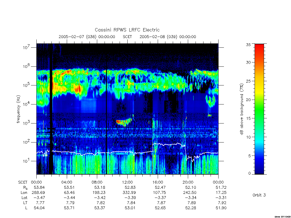Select the 10^3 frequency axis label
Image resolution: width=291 pixels, height=218 pixels.
point(26,123)
